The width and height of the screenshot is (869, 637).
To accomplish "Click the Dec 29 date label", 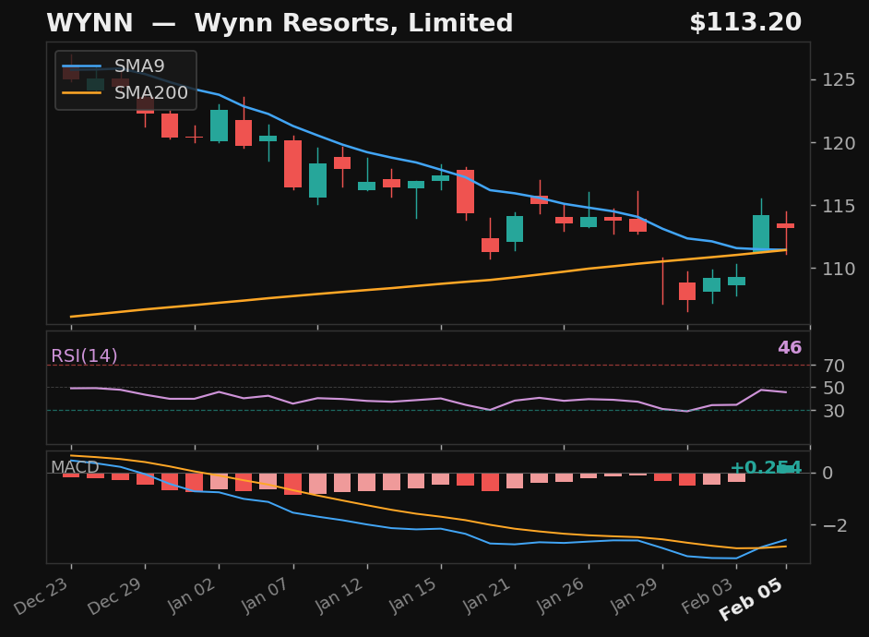I will tap(114, 596).
